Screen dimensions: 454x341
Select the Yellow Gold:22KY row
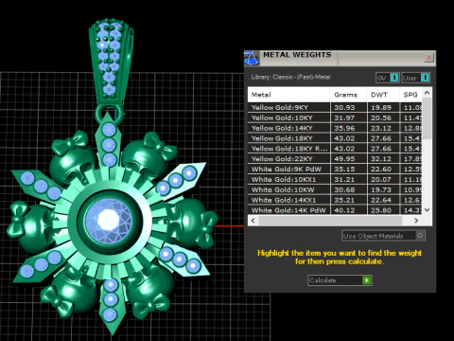pos(335,159)
